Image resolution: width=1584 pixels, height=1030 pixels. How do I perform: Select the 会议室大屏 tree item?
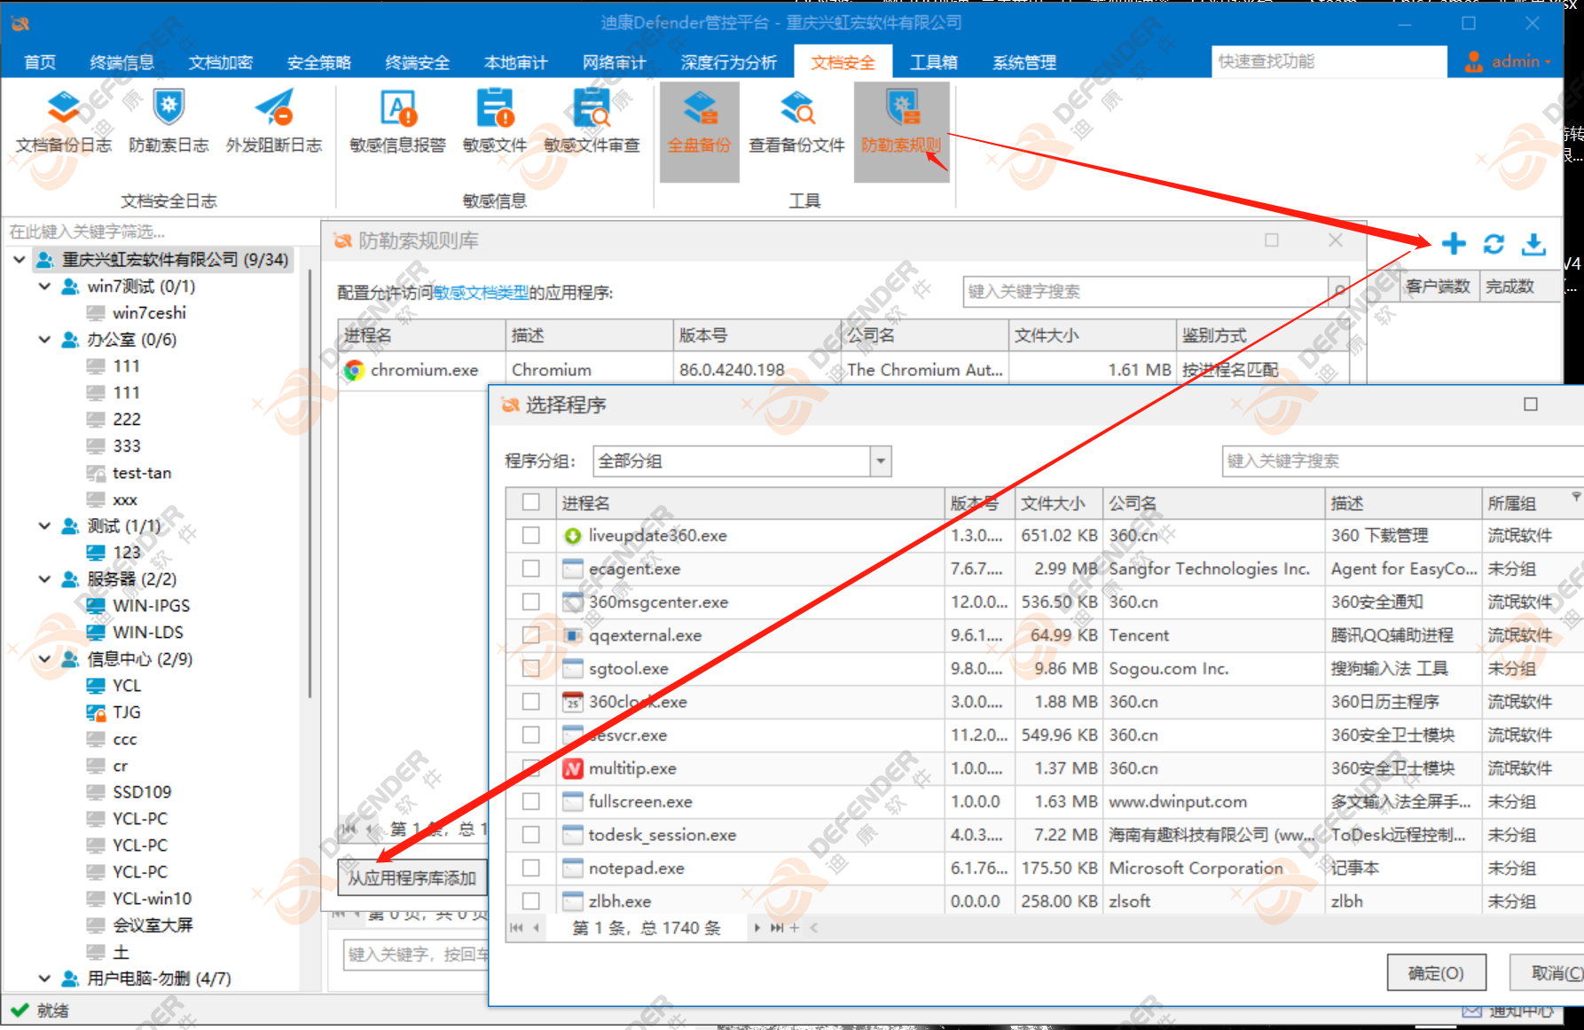(153, 925)
